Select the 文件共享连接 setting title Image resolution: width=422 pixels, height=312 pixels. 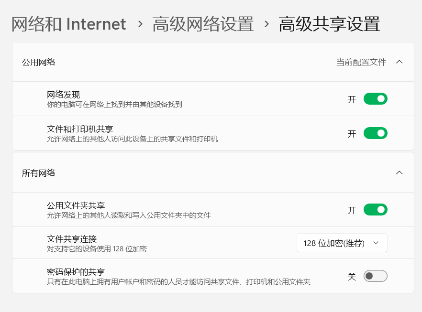pos(72,238)
